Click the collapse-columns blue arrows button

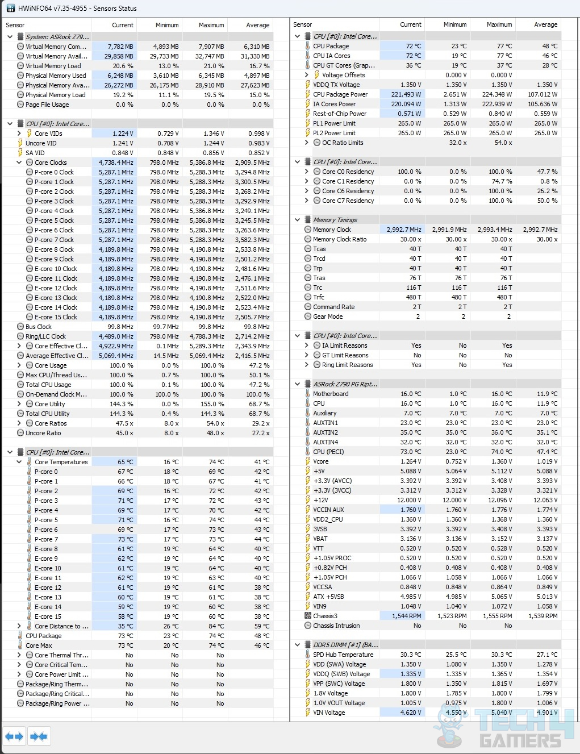tap(39, 736)
